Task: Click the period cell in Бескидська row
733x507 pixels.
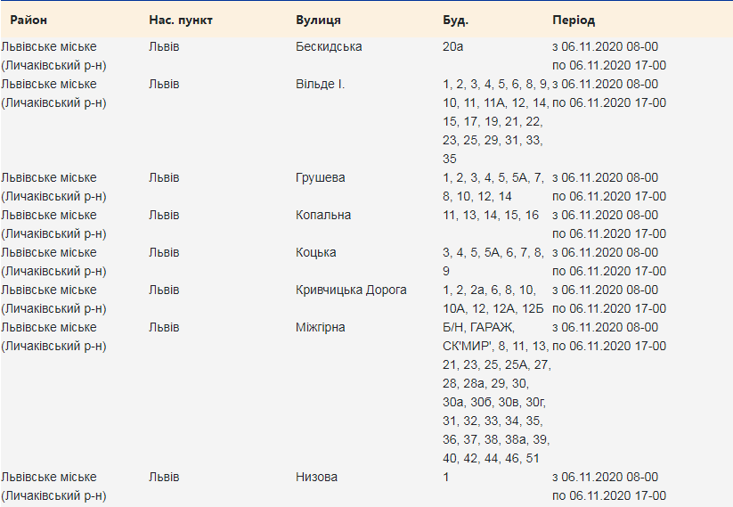Action: 609,55
